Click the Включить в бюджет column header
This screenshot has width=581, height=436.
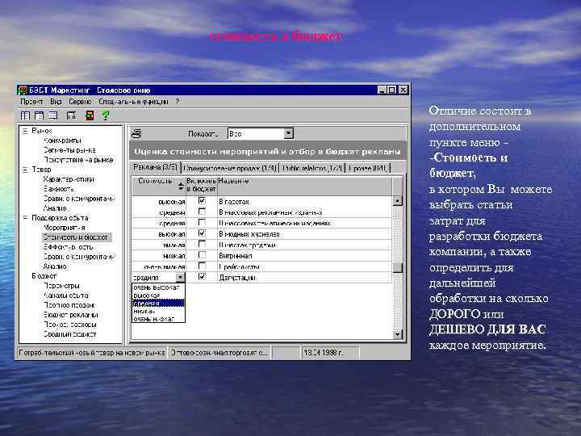(x=201, y=186)
